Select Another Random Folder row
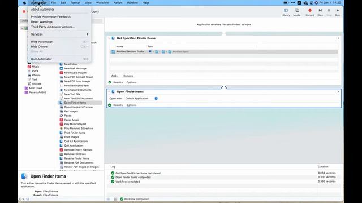 tap(224, 52)
